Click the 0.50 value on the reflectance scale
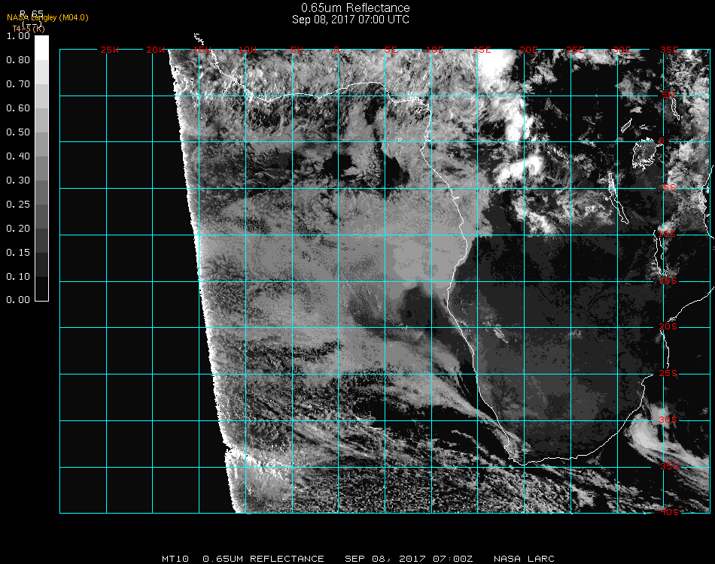 click(18, 132)
